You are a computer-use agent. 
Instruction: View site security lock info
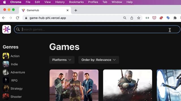pyautogui.click(x=26, y=18)
